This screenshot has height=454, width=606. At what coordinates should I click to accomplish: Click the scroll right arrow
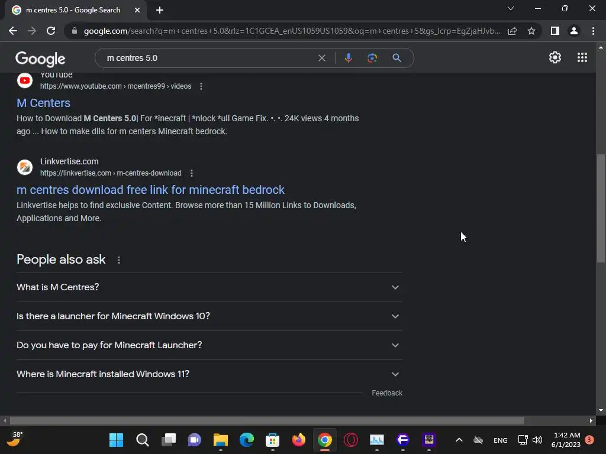tap(591, 420)
